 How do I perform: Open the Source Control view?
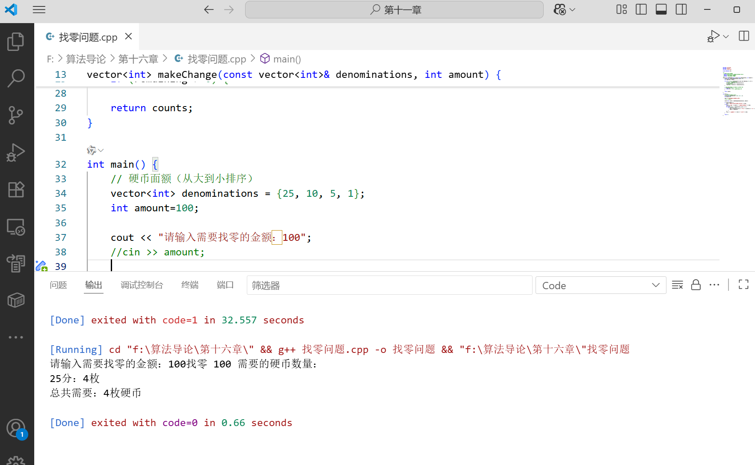[x=16, y=116]
